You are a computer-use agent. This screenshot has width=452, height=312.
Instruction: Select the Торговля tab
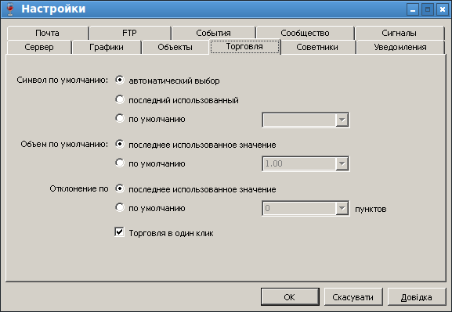(x=244, y=47)
